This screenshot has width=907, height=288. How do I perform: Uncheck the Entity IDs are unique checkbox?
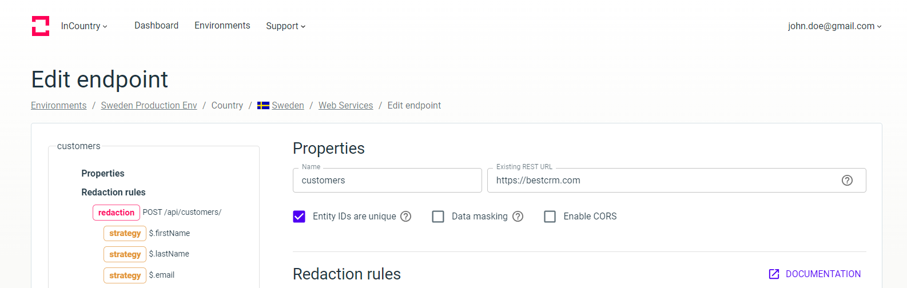(299, 217)
